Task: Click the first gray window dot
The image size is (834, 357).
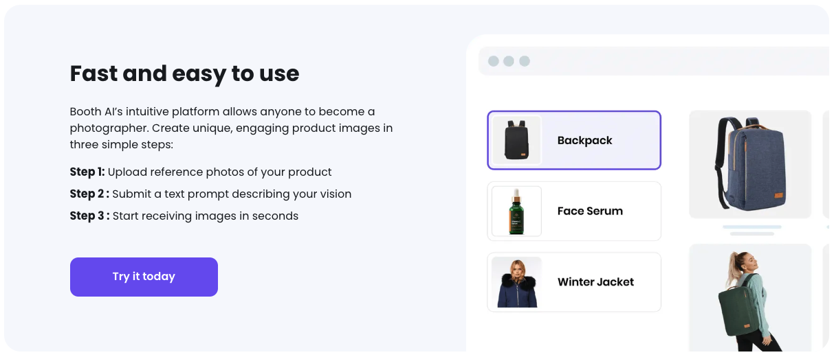Action: click(493, 61)
